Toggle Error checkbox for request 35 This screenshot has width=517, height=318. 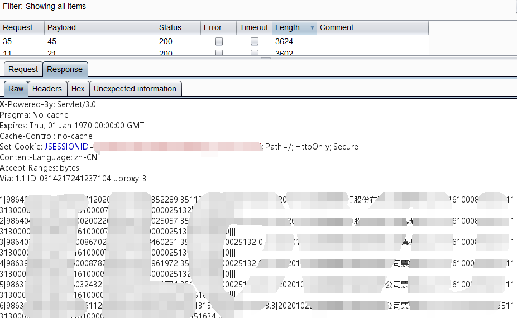click(x=219, y=41)
